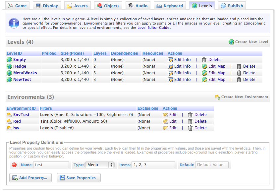Image resolution: width=277 pixels, height=192 pixels.
Task: Click the red remove icon beside test property
Action: (14, 165)
